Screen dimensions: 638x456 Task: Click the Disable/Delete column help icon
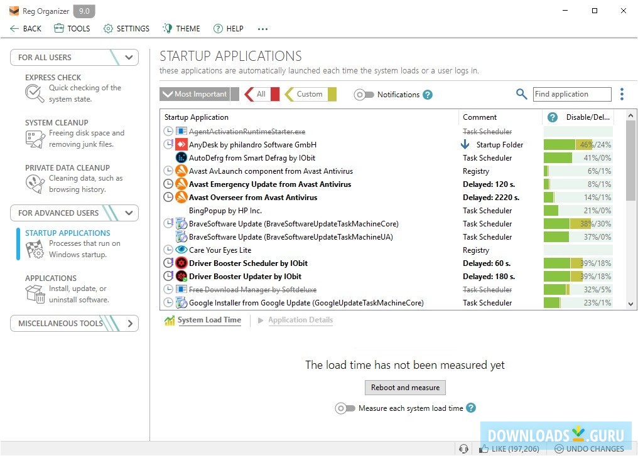point(552,117)
